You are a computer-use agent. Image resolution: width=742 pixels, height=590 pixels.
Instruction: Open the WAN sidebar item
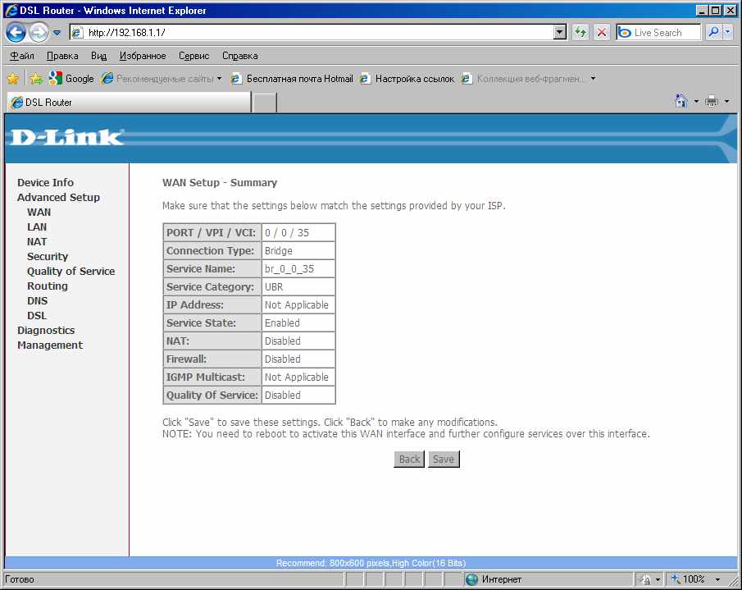point(39,213)
